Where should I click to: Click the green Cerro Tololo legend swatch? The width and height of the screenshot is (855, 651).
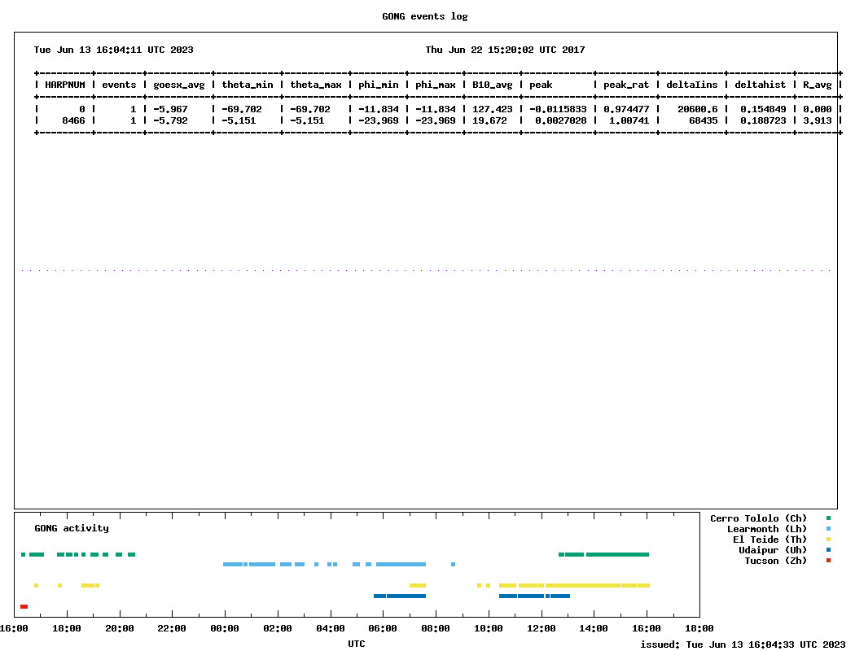click(x=828, y=518)
